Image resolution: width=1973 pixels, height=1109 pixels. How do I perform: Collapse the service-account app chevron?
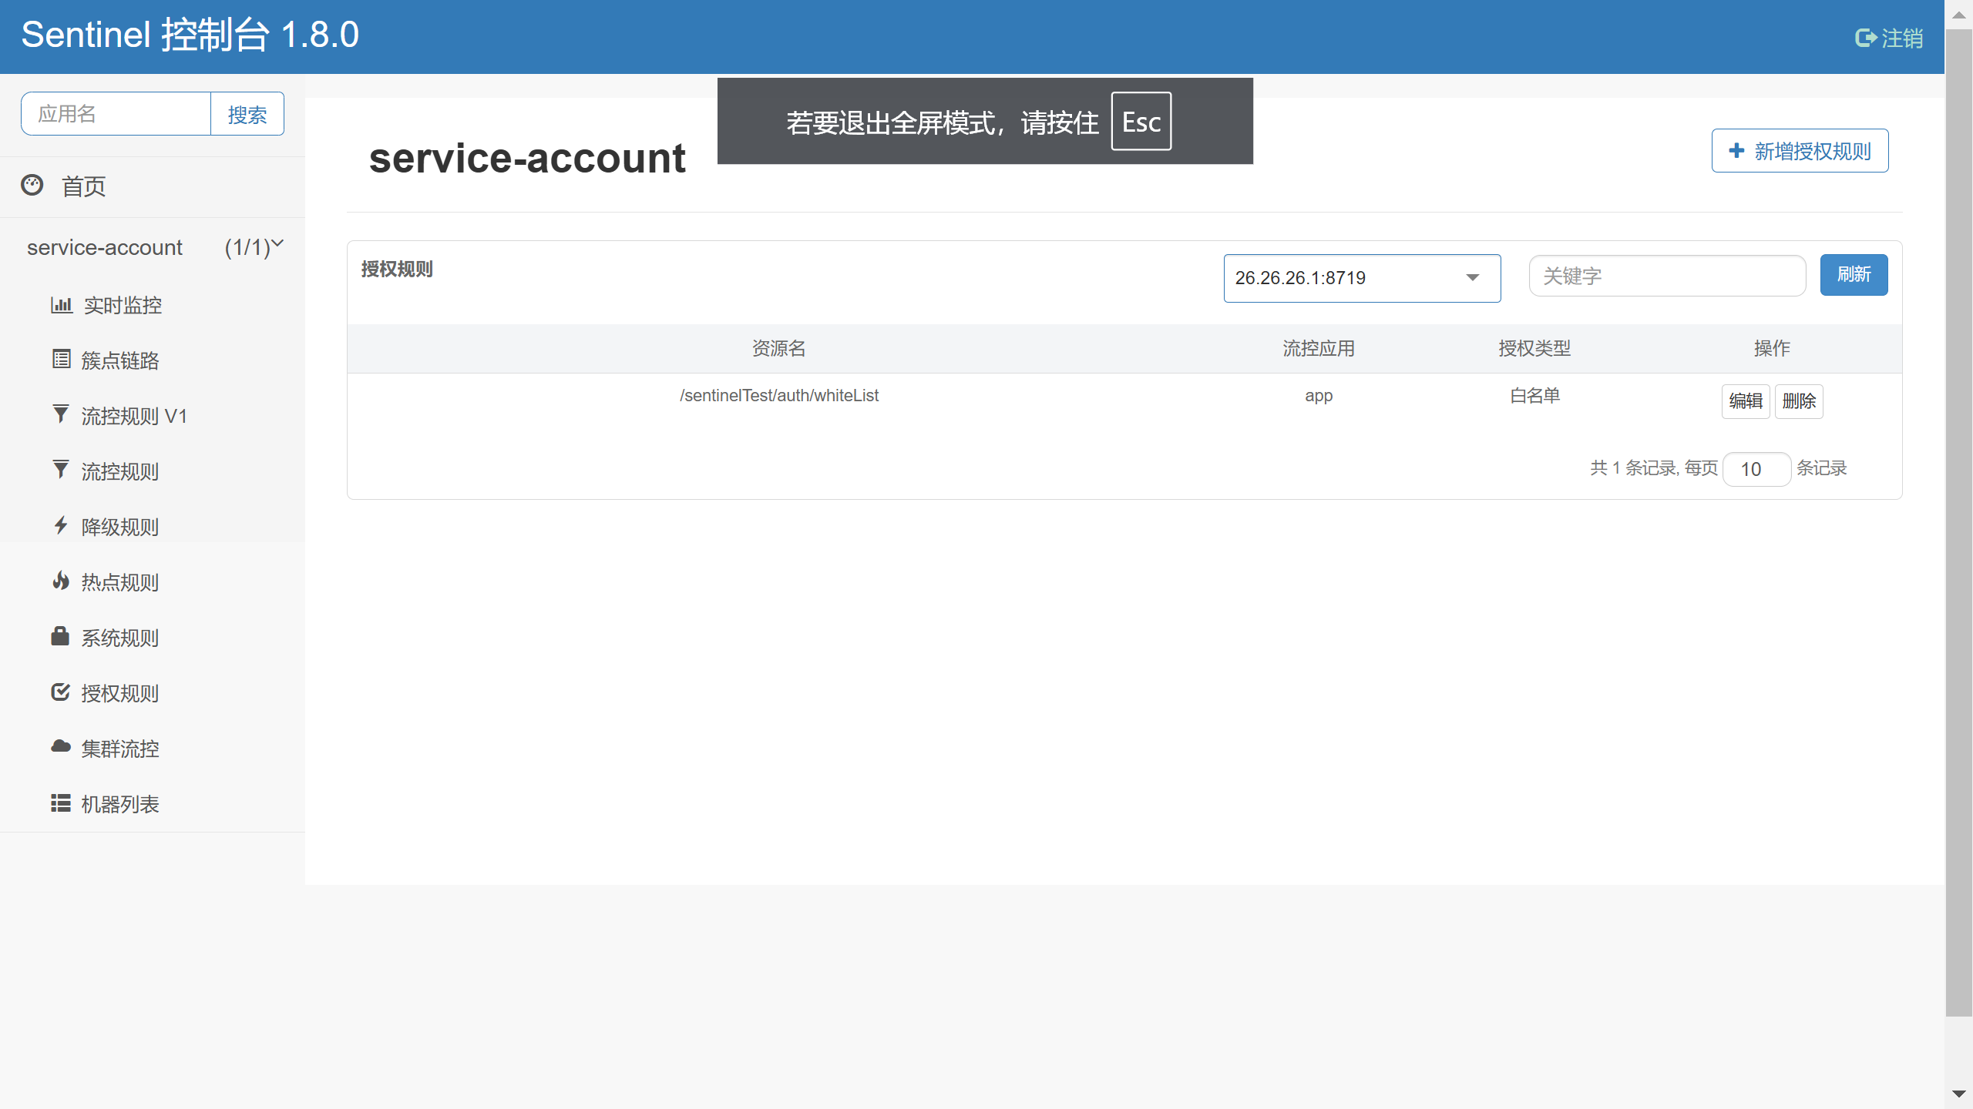pos(278,244)
